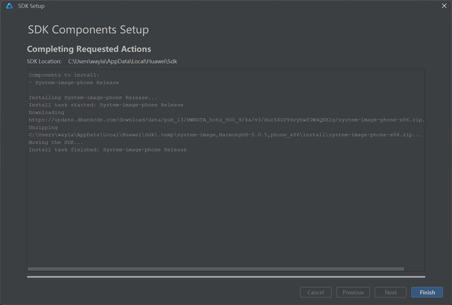Click the Next button
Screen dimensions: 452x305
390,292
